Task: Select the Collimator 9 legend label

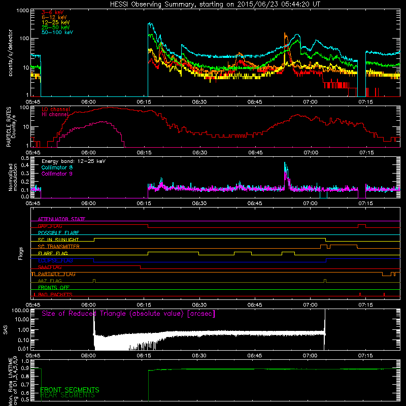Action: 57,174
